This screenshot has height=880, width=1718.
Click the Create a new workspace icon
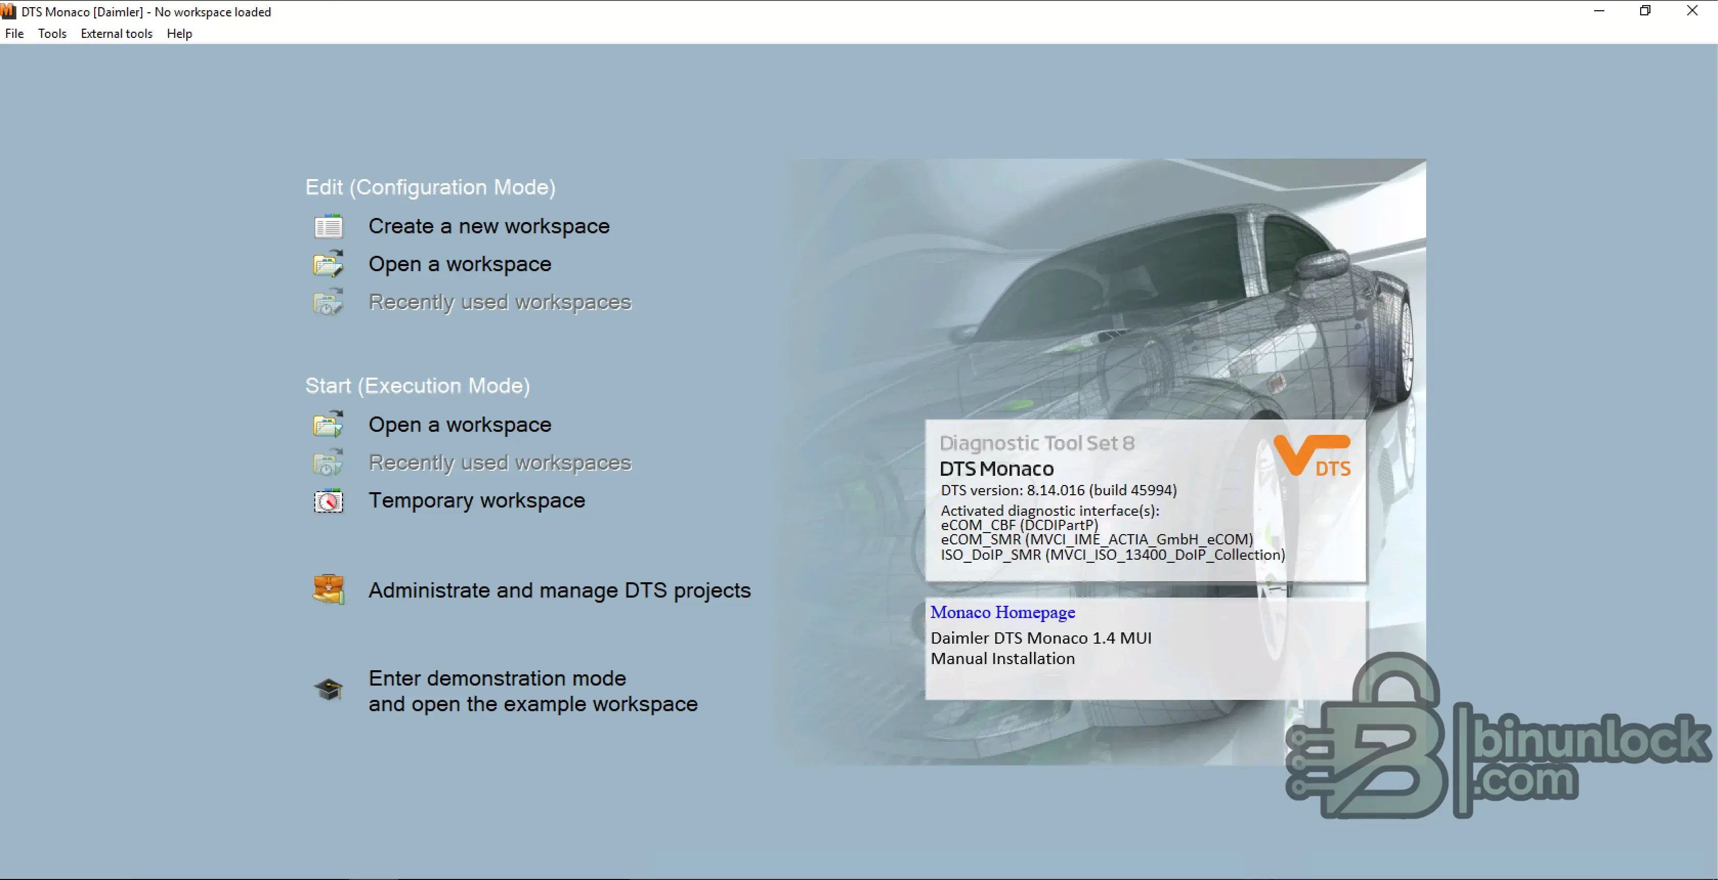tap(328, 227)
